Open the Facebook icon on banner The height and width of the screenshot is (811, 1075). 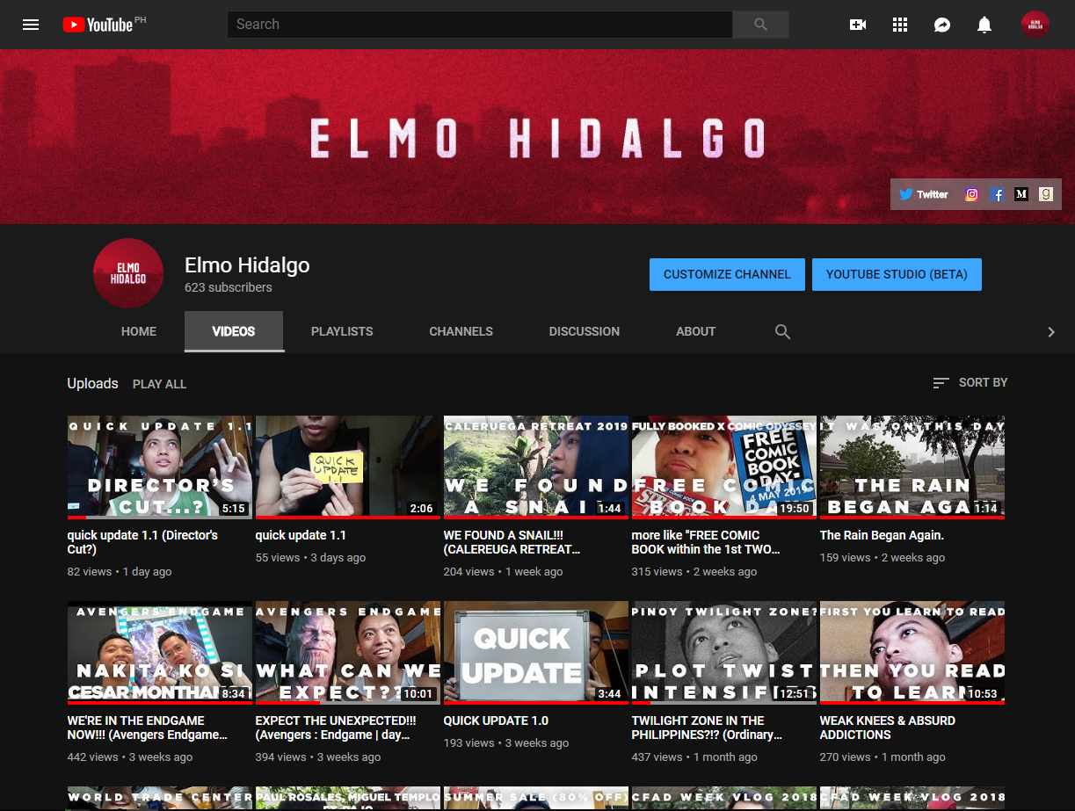point(996,194)
